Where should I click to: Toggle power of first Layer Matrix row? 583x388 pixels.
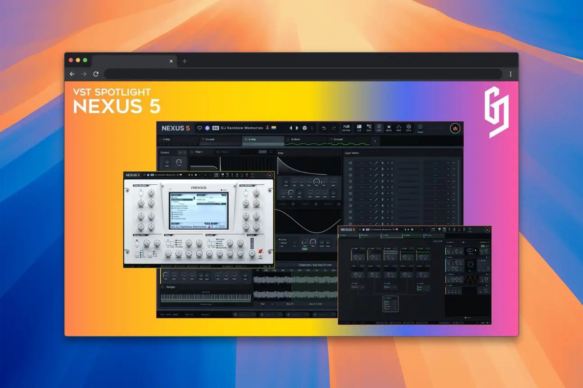pyautogui.click(x=350, y=163)
